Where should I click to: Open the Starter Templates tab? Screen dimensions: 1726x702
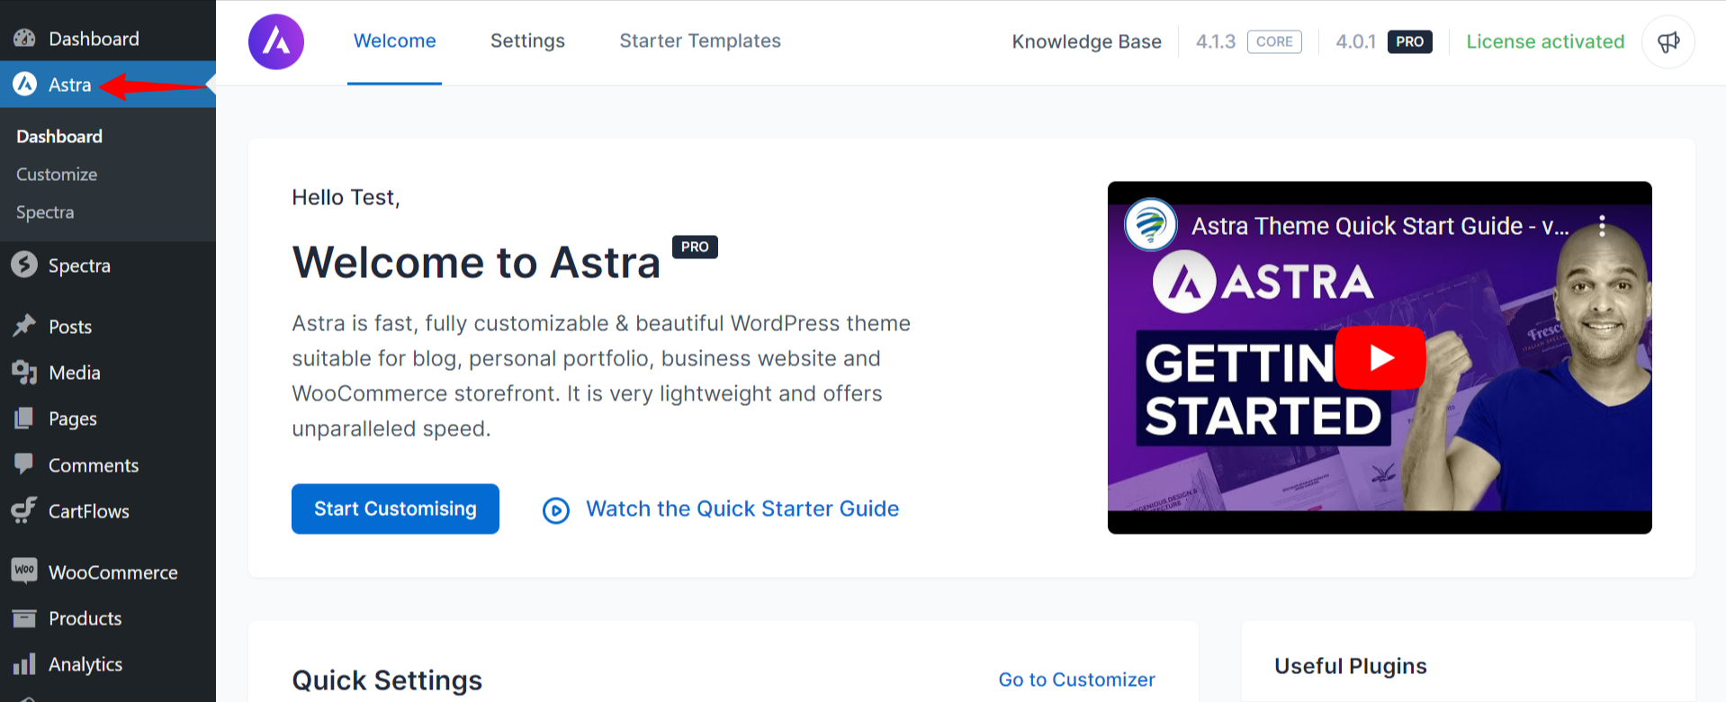(700, 41)
